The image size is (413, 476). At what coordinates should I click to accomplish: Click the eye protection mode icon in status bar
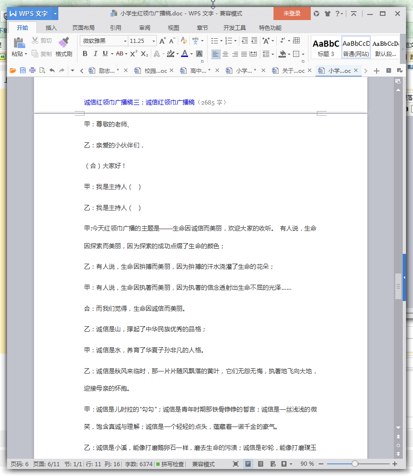[284, 464]
